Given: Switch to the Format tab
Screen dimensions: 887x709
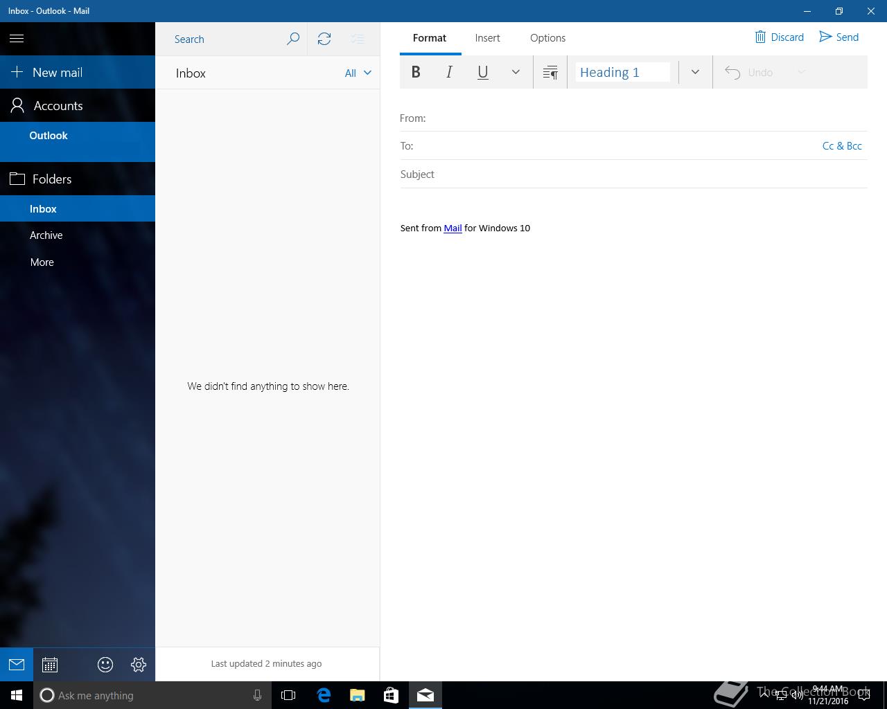Looking at the screenshot, I should [x=430, y=38].
